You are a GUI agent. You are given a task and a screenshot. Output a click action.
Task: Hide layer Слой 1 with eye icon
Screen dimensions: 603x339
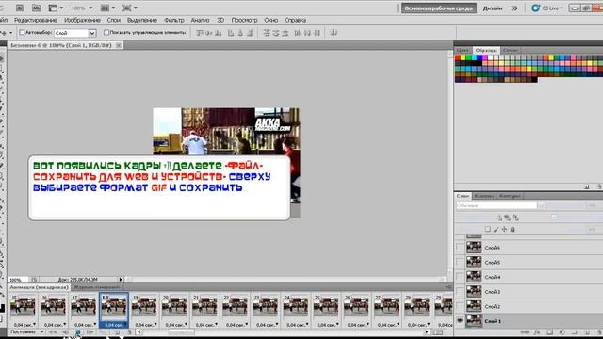coord(460,321)
